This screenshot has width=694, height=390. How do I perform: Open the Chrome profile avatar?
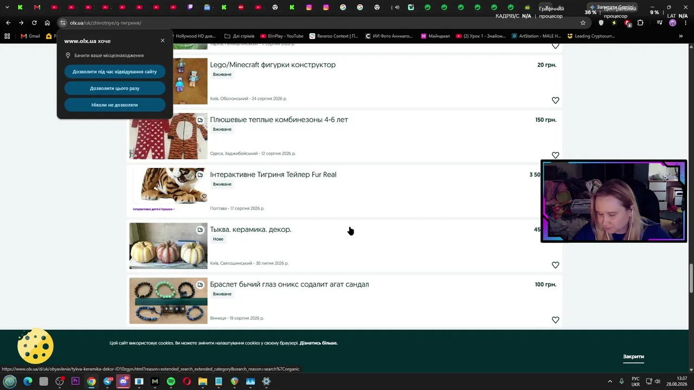(x=673, y=23)
